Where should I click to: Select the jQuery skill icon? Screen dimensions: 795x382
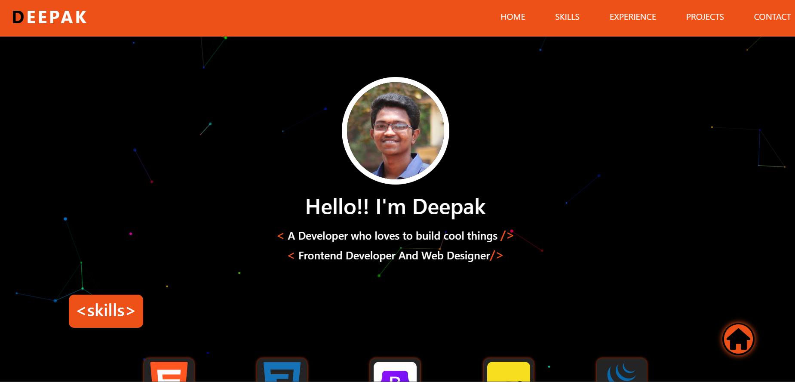622,370
